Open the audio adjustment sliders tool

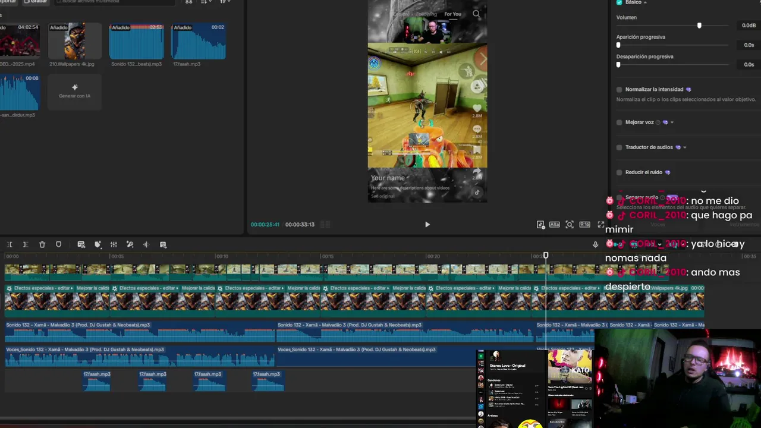[114, 244]
